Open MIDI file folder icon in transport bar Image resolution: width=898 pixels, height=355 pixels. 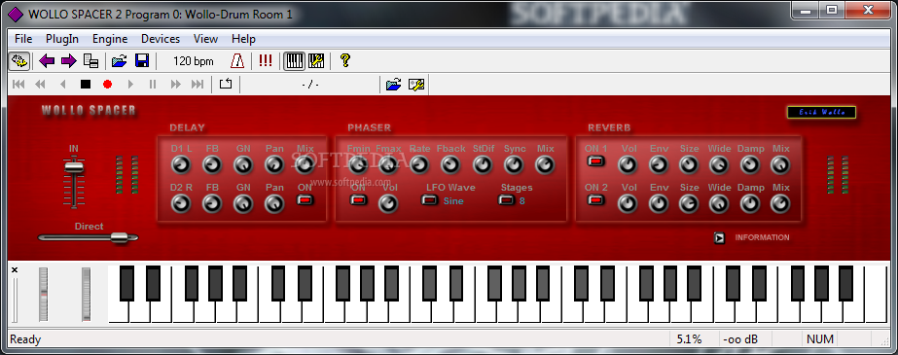click(393, 85)
